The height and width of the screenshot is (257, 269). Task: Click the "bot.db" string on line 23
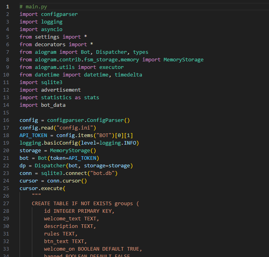tap(102, 173)
